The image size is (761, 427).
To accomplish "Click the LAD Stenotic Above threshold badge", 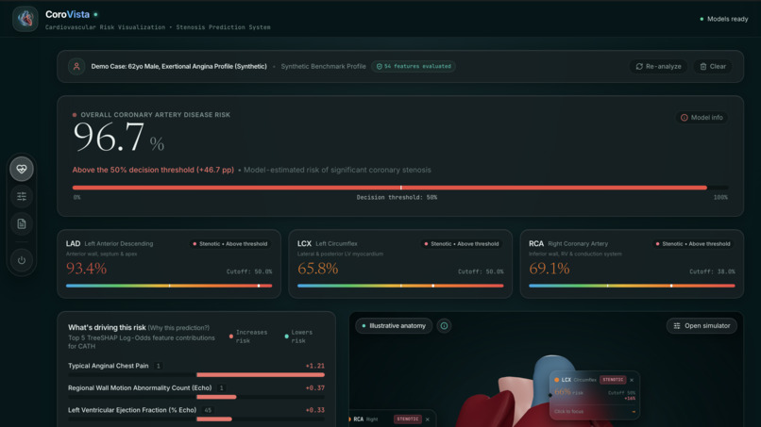I will (x=230, y=244).
